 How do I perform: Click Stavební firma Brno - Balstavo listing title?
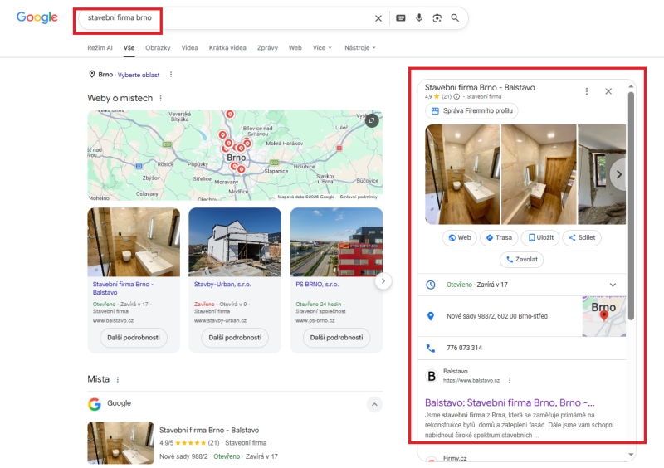[209, 431]
